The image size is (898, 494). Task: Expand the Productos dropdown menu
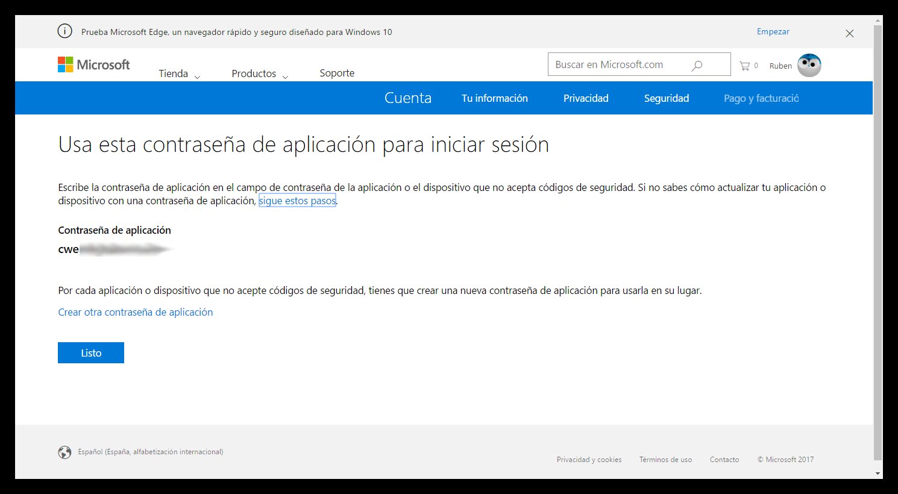click(259, 73)
